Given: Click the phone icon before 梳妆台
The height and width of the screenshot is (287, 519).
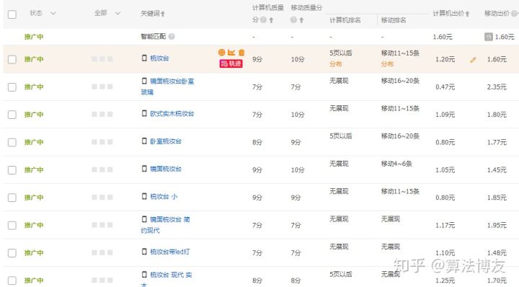Looking at the screenshot, I should 144,58.
